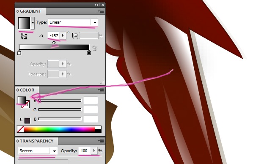Click the Transparency opacity field
275x164 pixels.
85,151
